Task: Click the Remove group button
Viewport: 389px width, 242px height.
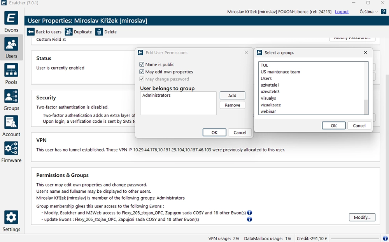Action: point(232,105)
